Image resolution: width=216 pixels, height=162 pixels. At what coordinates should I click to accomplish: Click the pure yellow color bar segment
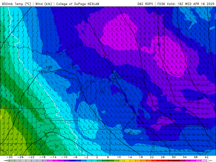pos(127,160)
